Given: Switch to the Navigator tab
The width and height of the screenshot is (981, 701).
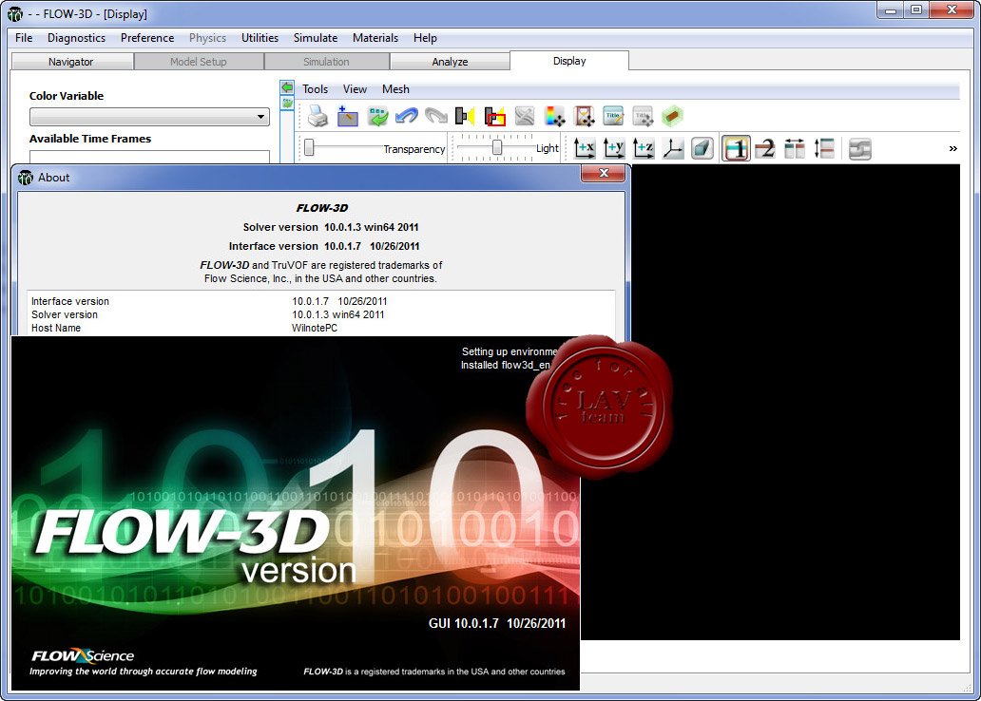Looking at the screenshot, I should pos(70,62).
